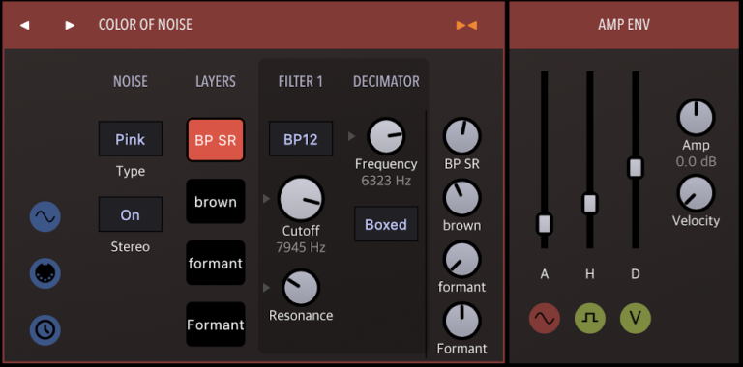Click the NOISE section heading
The image size is (743, 367).
pos(131,82)
